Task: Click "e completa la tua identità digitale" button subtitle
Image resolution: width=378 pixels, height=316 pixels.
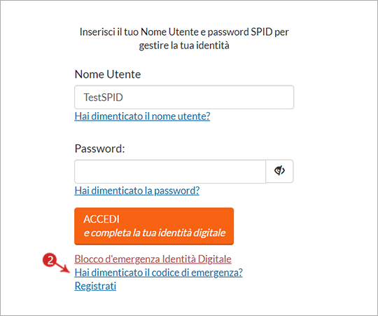Action: coord(155,233)
